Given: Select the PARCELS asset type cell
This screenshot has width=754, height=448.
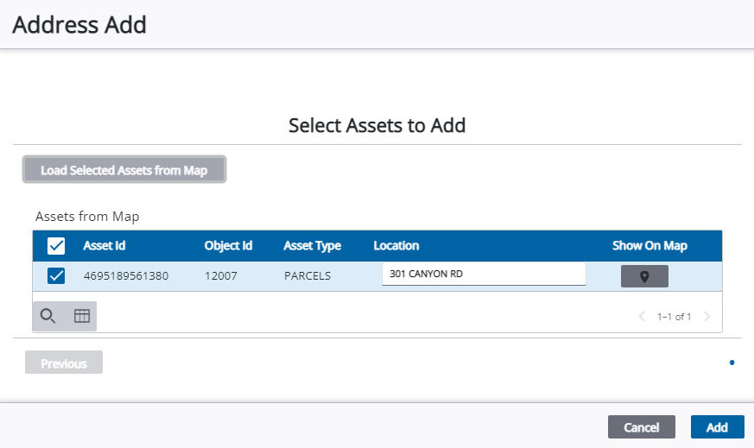Looking at the screenshot, I should [x=307, y=276].
